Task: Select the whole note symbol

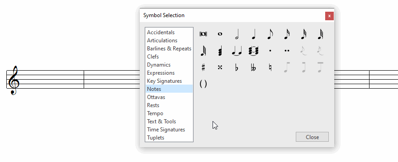Action: [x=220, y=34]
